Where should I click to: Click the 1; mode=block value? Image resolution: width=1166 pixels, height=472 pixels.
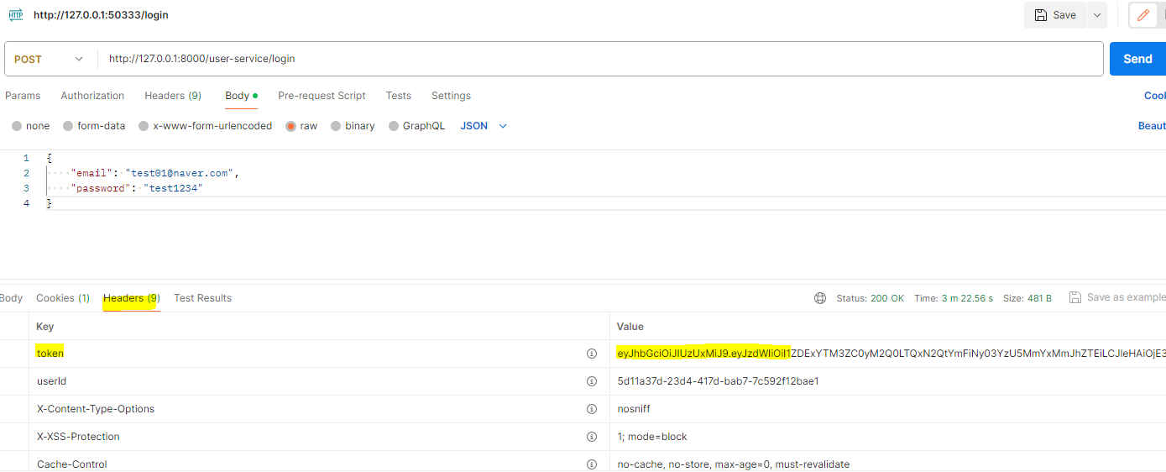(x=652, y=437)
